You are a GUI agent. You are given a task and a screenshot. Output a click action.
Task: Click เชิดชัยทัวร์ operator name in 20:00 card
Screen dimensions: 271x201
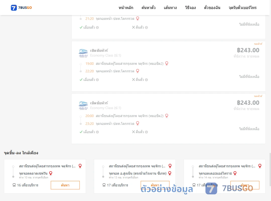click(x=99, y=103)
